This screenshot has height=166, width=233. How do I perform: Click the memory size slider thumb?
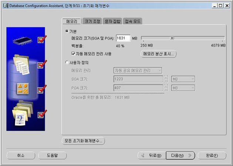click(x=172, y=38)
